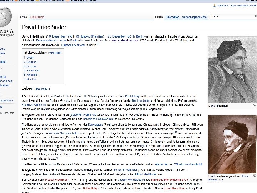Edit the Leben section via Bearbeiten link
The image size is (257, 193).
(42, 89)
